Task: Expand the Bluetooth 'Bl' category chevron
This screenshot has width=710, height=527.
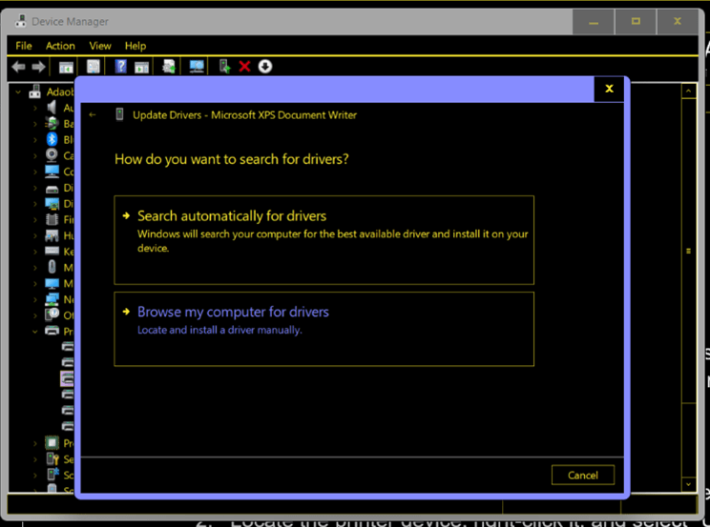Action: coord(35,140)
